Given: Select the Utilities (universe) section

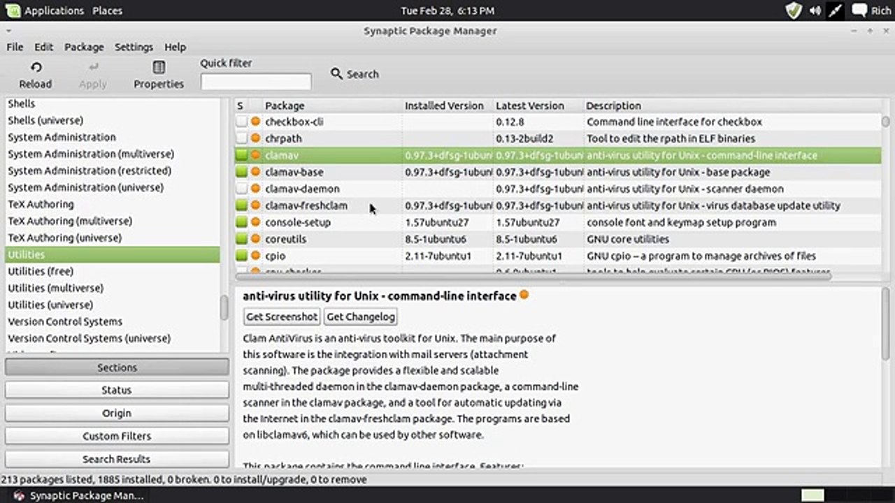Looking at the screenshot, I should [50, 305].
